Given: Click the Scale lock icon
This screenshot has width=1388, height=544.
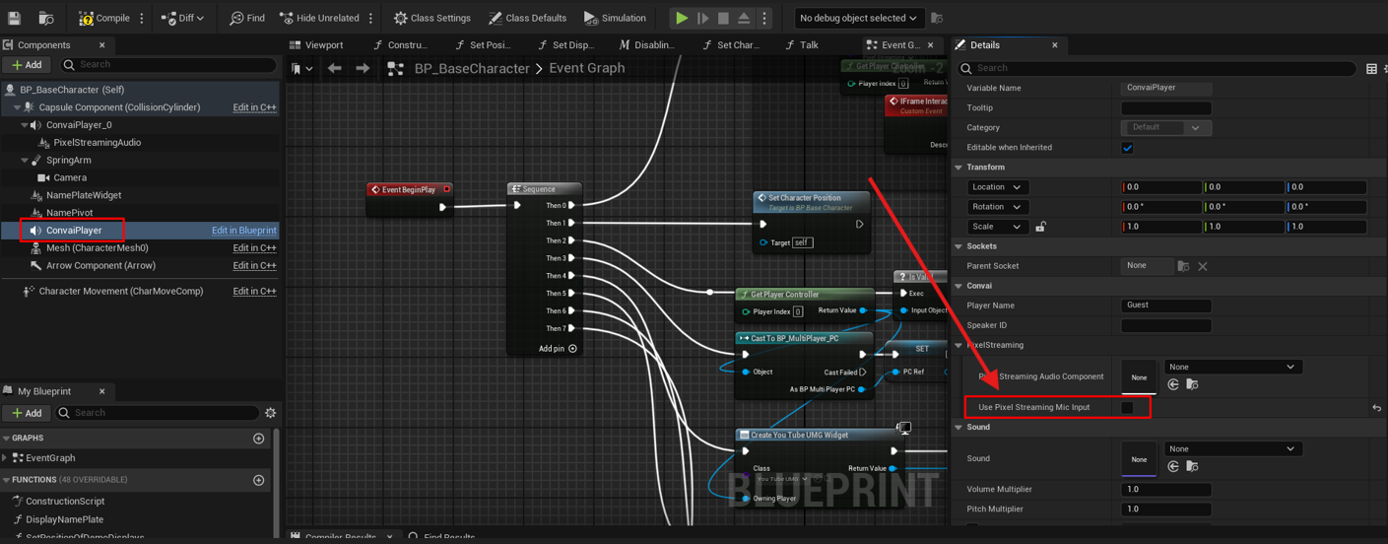Looking at the screenshot, I should pyautogui.click(x=1040, y=227).
